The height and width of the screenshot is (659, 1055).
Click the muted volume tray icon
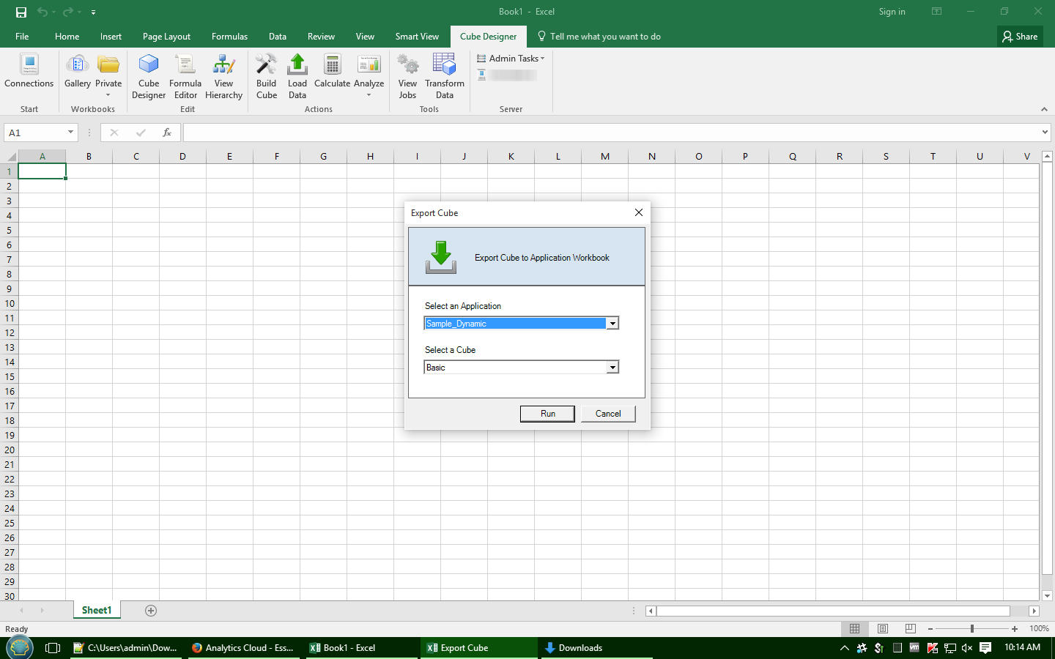click(x=967, y=648)
